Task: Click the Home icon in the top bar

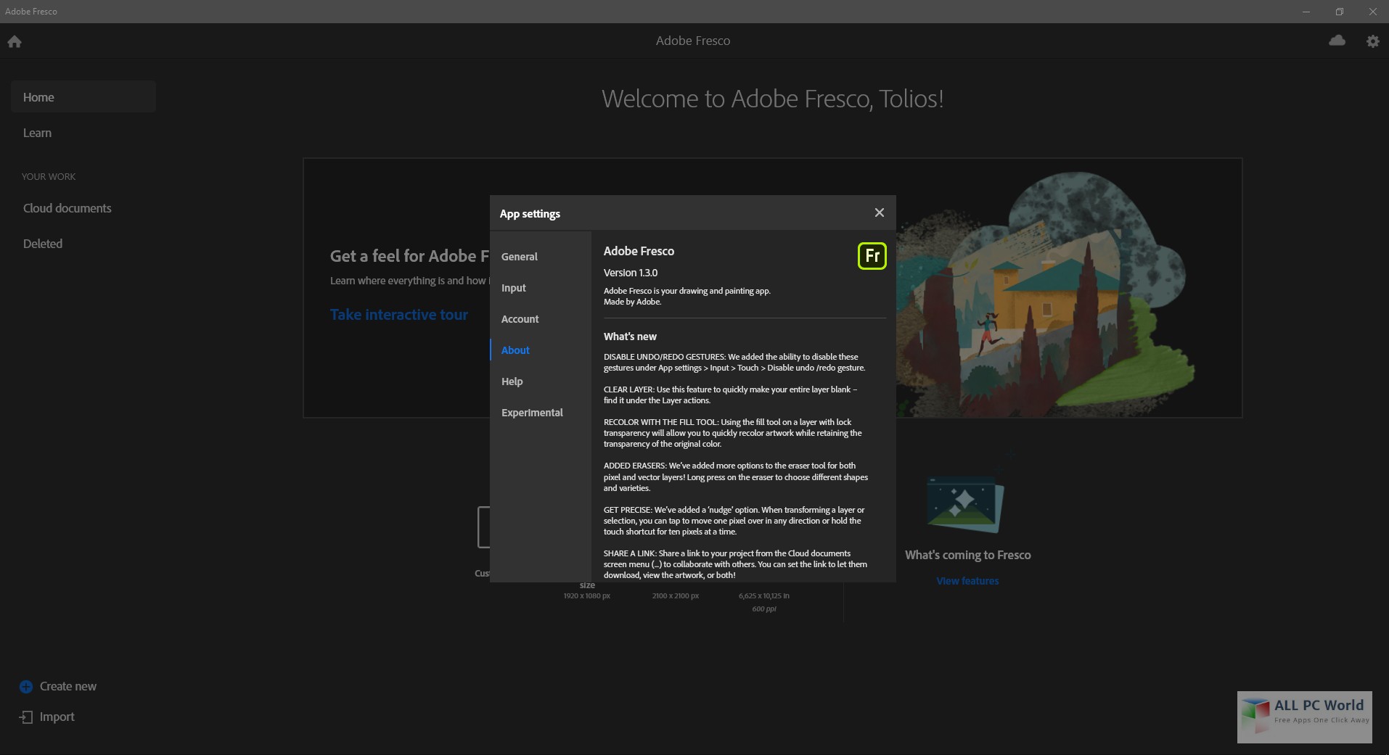Action: click(15, 41)
